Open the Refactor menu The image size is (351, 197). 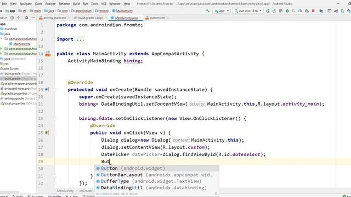64,4
